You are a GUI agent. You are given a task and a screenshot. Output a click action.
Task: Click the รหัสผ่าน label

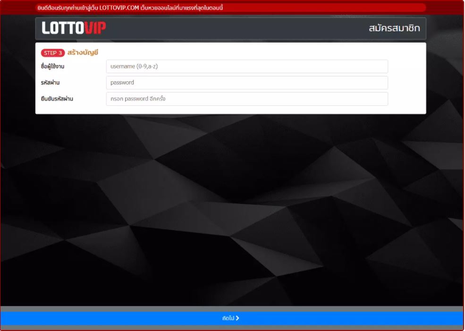pyautogui.click(x=50, y=83)
